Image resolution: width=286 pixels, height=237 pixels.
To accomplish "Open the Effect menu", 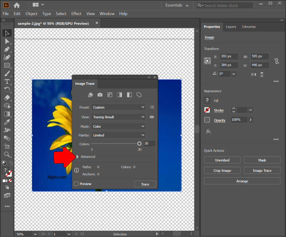I will tap(76, 14).
